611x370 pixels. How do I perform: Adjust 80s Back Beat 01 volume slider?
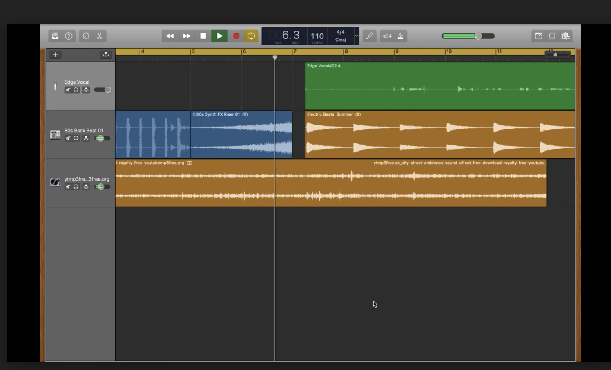coord(102,138)
